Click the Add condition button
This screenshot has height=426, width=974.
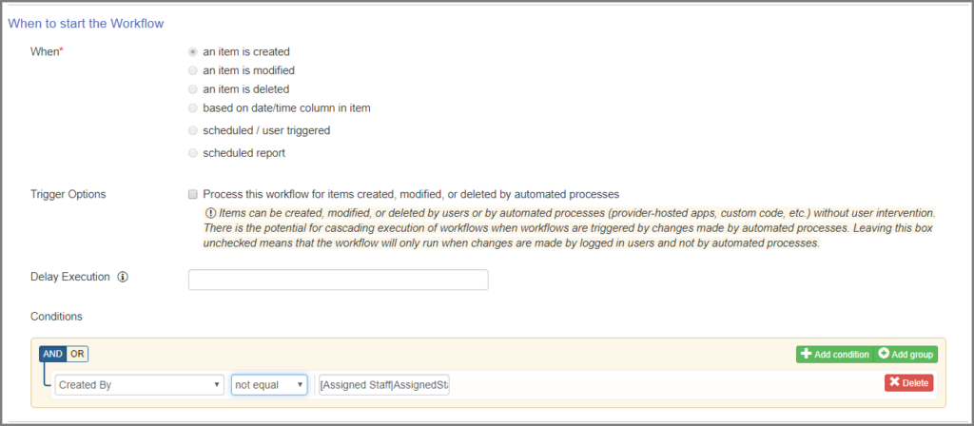pos(835,355)
